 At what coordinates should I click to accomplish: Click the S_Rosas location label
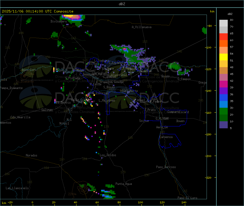click(109, 87)
